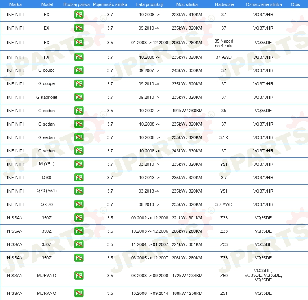Select the 188kW / 256KM power cell
This screenshot has width=308, height=300.
pyautogui.click(x=187, y=293)
